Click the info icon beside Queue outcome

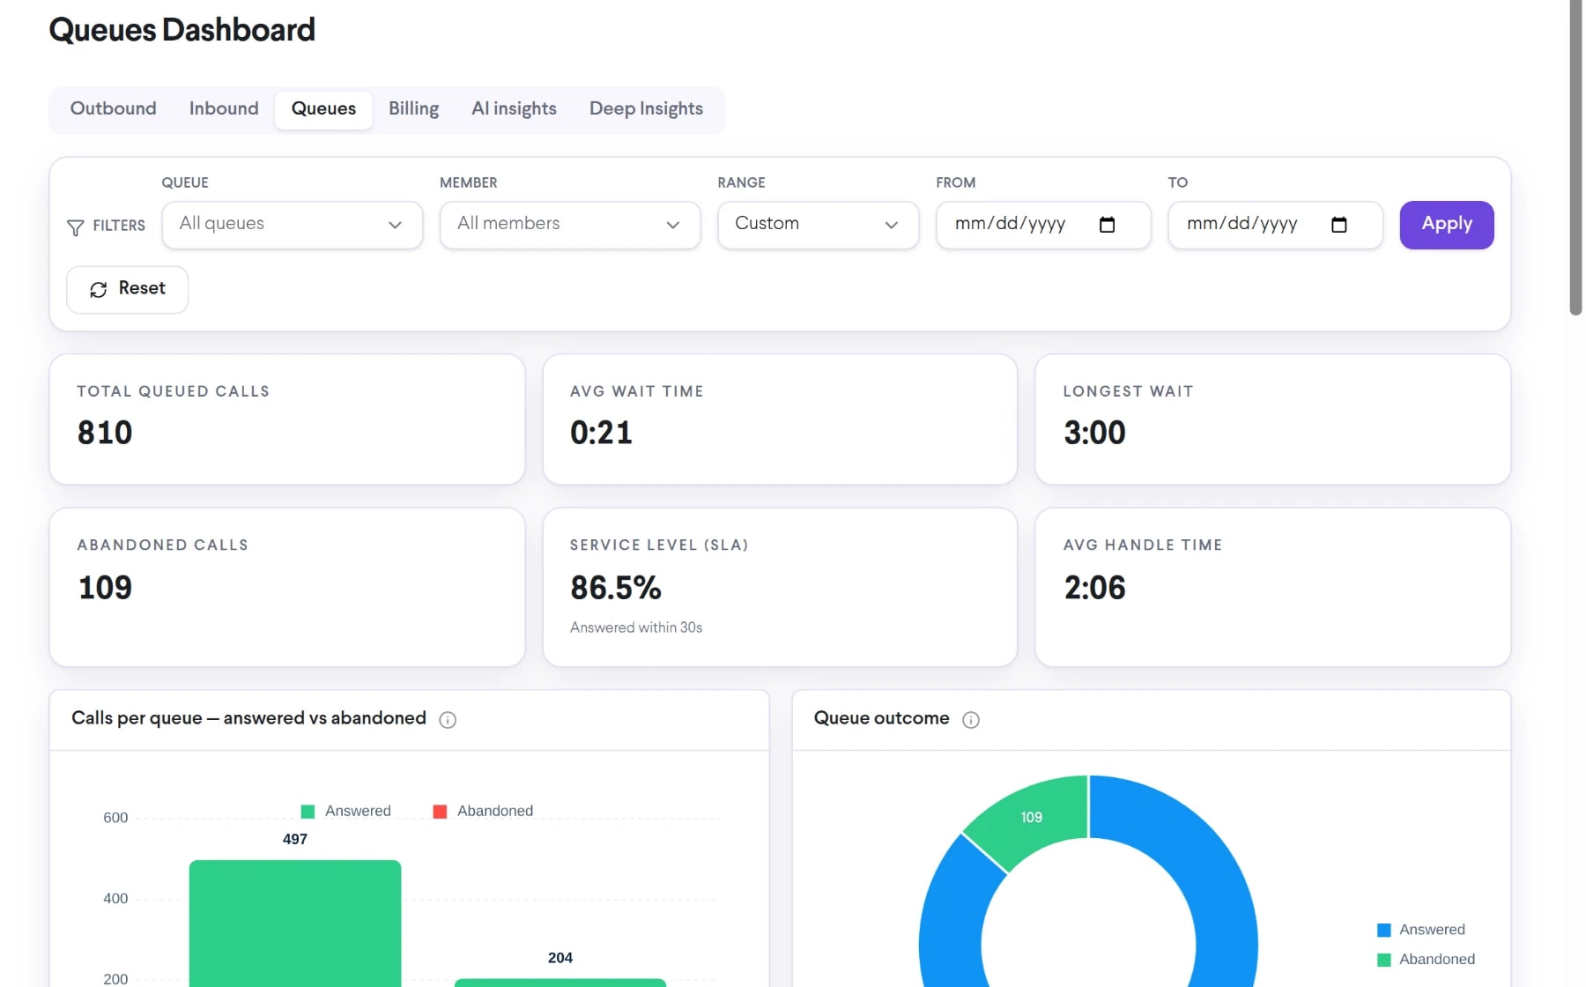coord(971,720)
